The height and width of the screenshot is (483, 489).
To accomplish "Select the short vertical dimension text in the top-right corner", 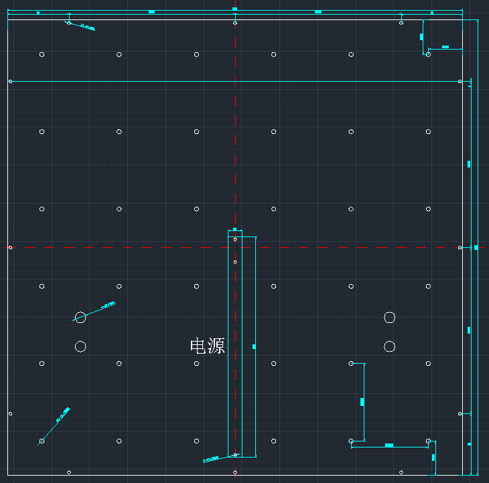I will (x=421, y=36).
